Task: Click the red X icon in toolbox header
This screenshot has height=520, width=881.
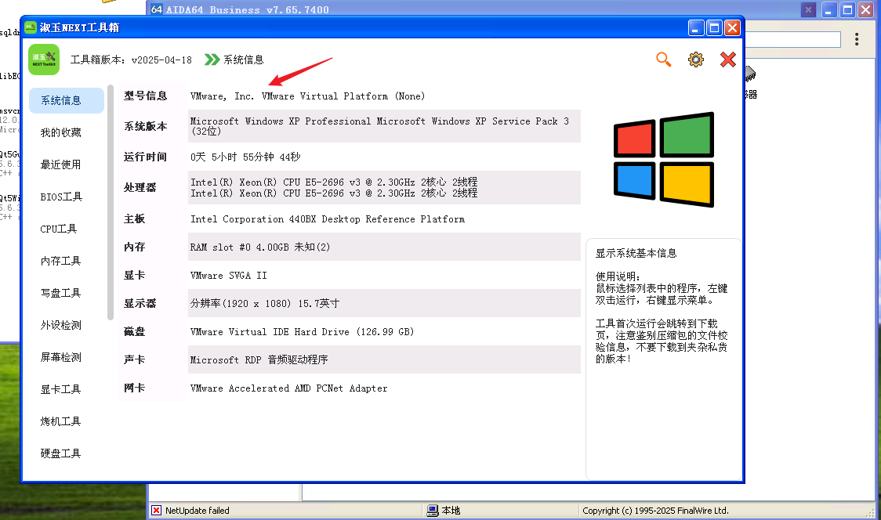Action: (x=728, y=60)
